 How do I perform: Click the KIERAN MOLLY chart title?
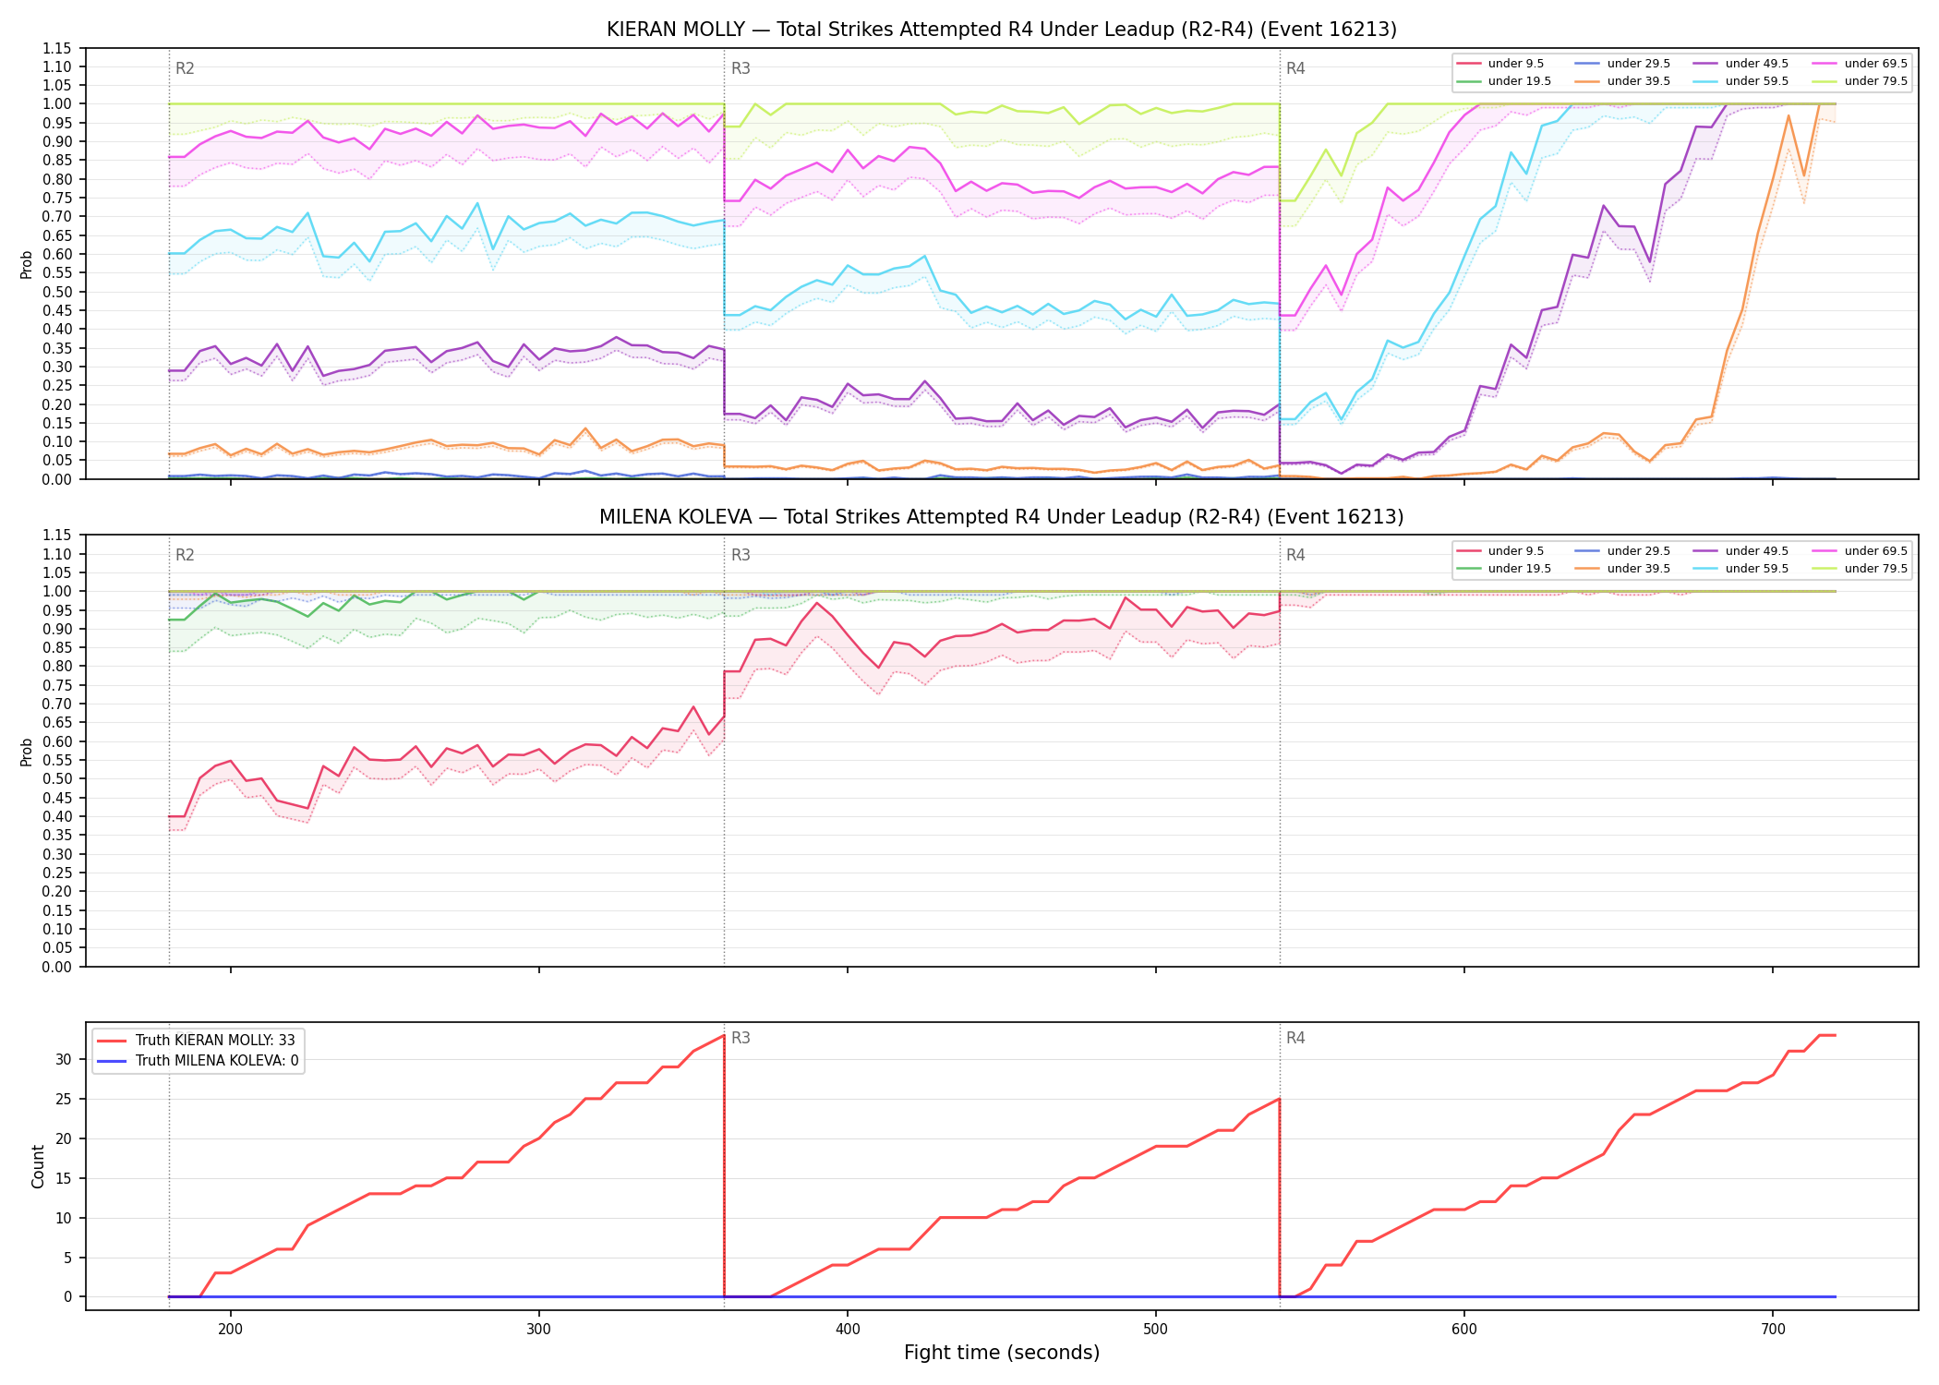pyautogui.click(x=1001, y=30)
